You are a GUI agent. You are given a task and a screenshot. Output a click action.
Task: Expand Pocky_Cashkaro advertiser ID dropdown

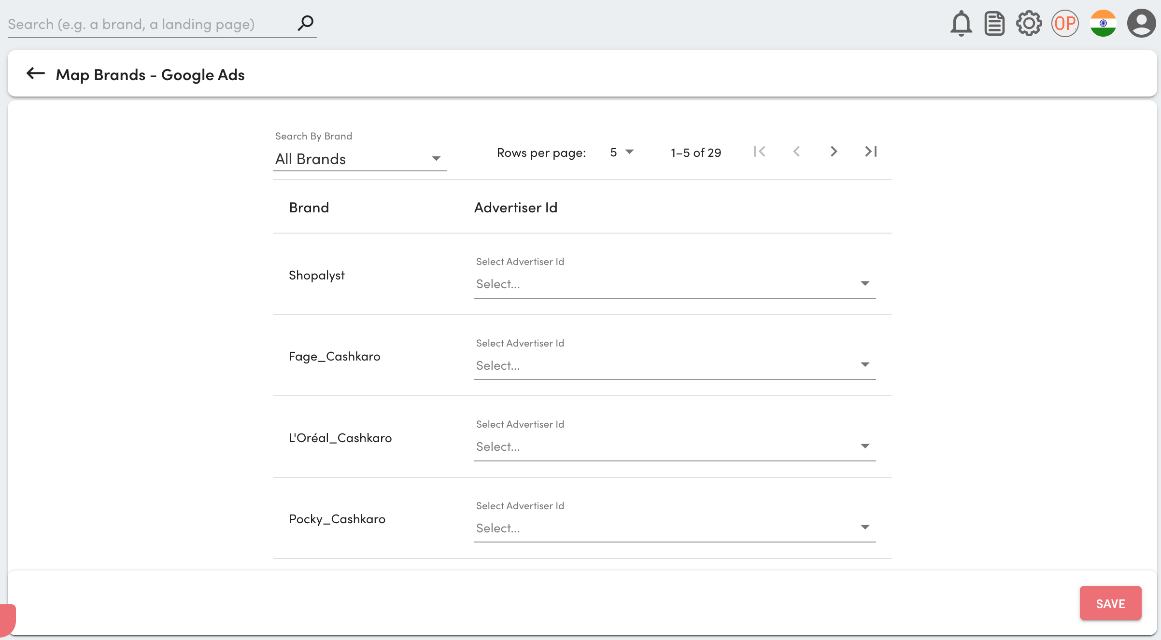click(674, 528)
